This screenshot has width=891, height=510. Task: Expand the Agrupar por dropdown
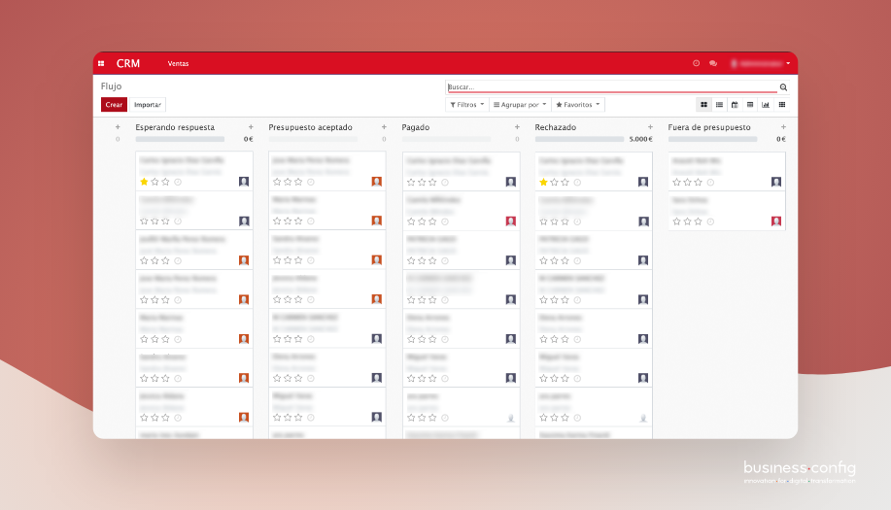520,105
